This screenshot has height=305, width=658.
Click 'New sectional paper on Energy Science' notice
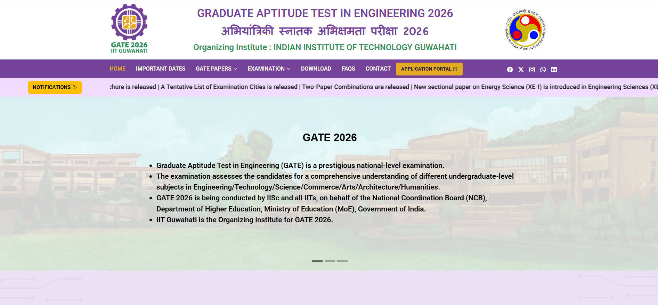[536, 87]
